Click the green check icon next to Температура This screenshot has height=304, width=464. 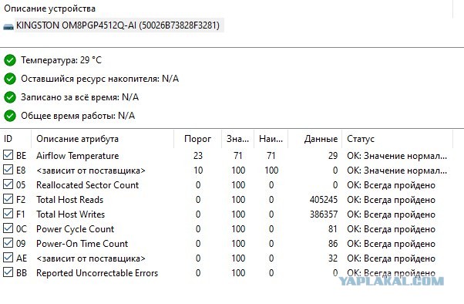point(10,60)
